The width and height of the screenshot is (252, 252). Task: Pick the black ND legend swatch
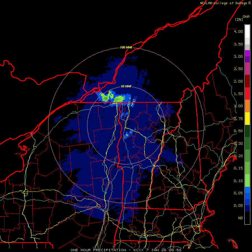(247, 218)
